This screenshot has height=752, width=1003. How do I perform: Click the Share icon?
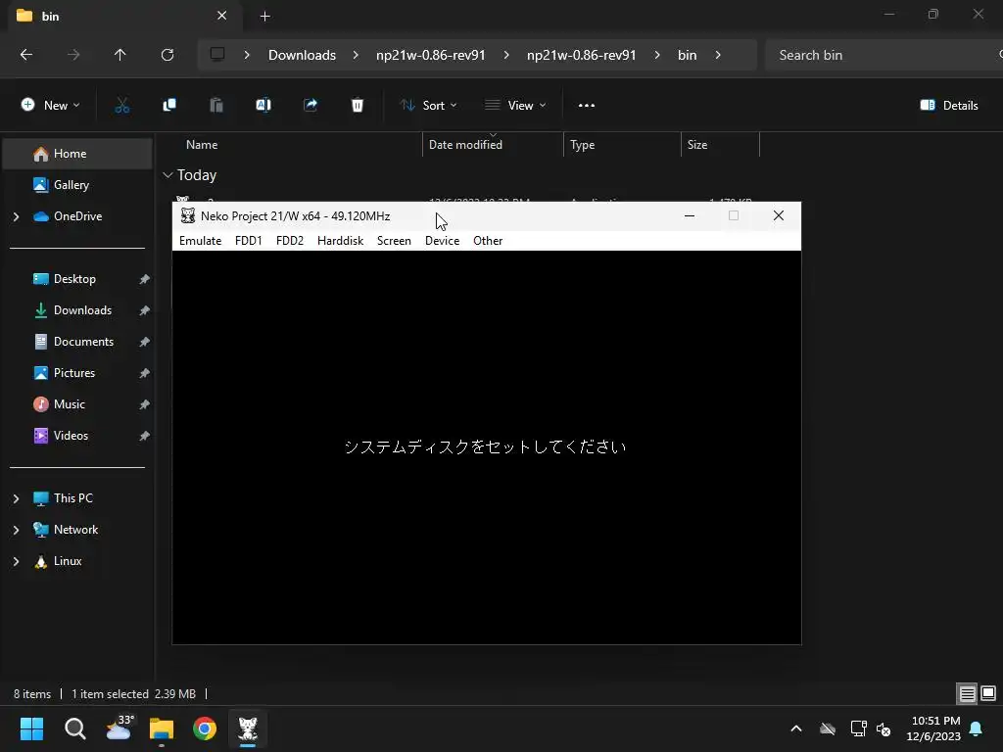point(310,106)
